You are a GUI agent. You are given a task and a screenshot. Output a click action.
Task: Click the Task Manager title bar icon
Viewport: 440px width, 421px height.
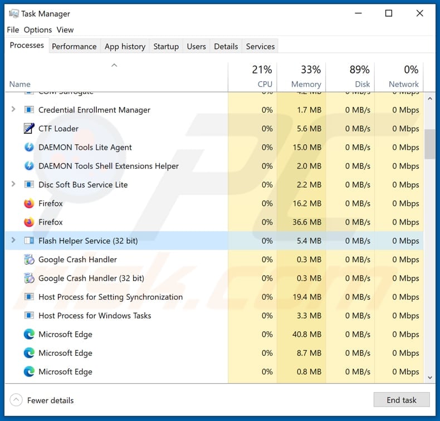13,13
